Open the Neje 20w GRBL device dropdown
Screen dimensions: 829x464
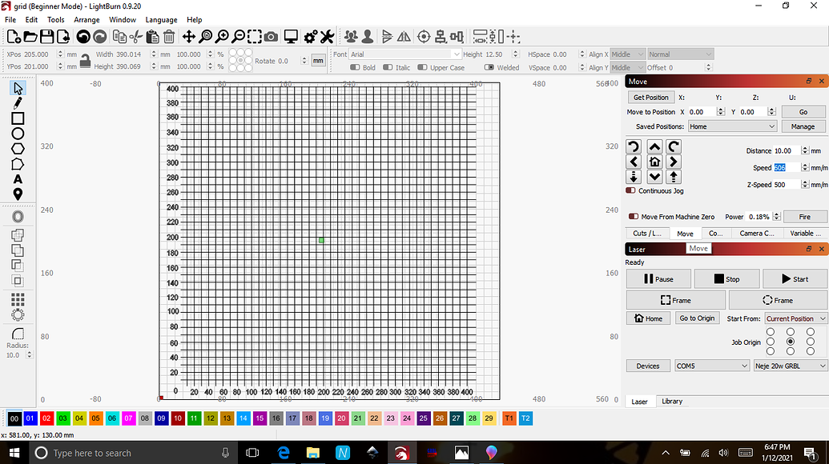791,366
